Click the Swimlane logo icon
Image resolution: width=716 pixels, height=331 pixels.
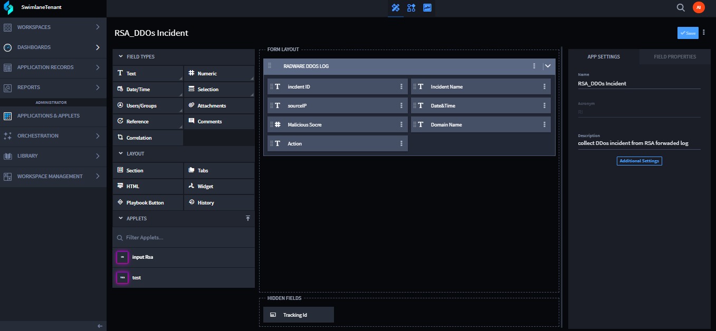pos(8,8)
